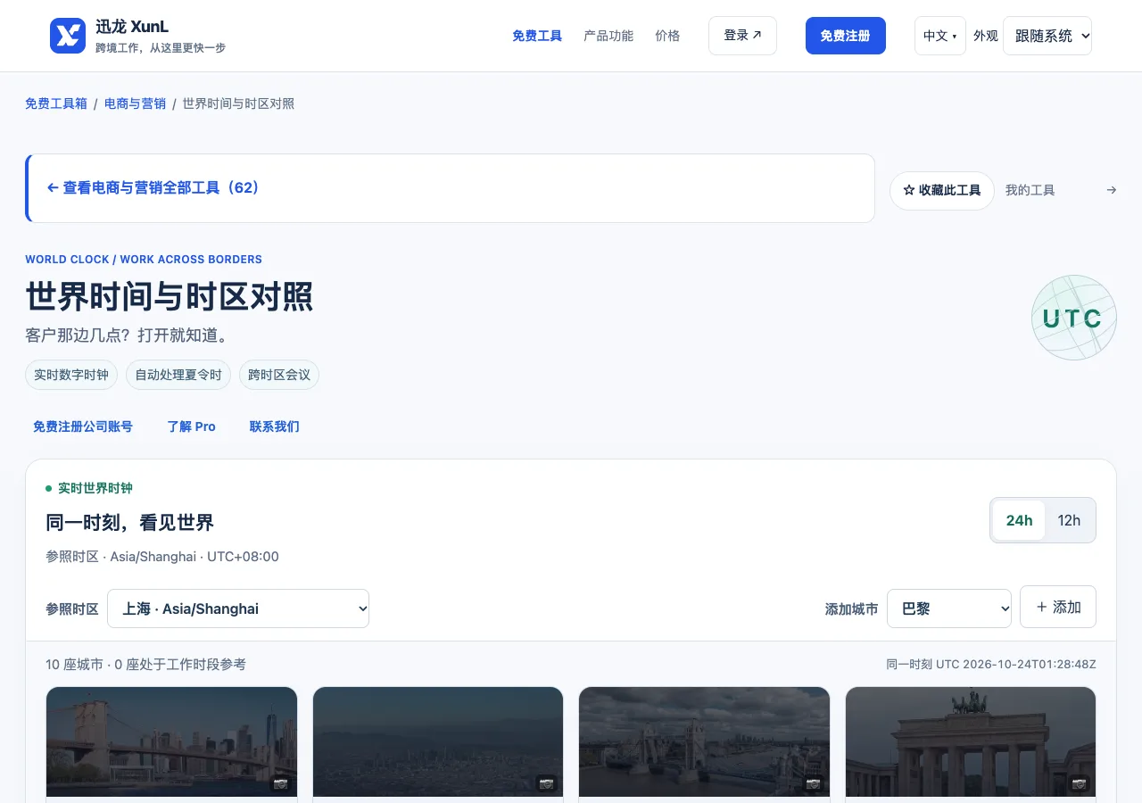Switch clock to 12h format
Viewport: 1142px width, 803px height.
tap(1069, 520)
